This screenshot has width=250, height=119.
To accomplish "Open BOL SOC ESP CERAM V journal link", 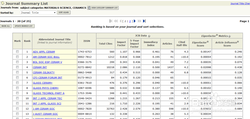I will 47,62.
